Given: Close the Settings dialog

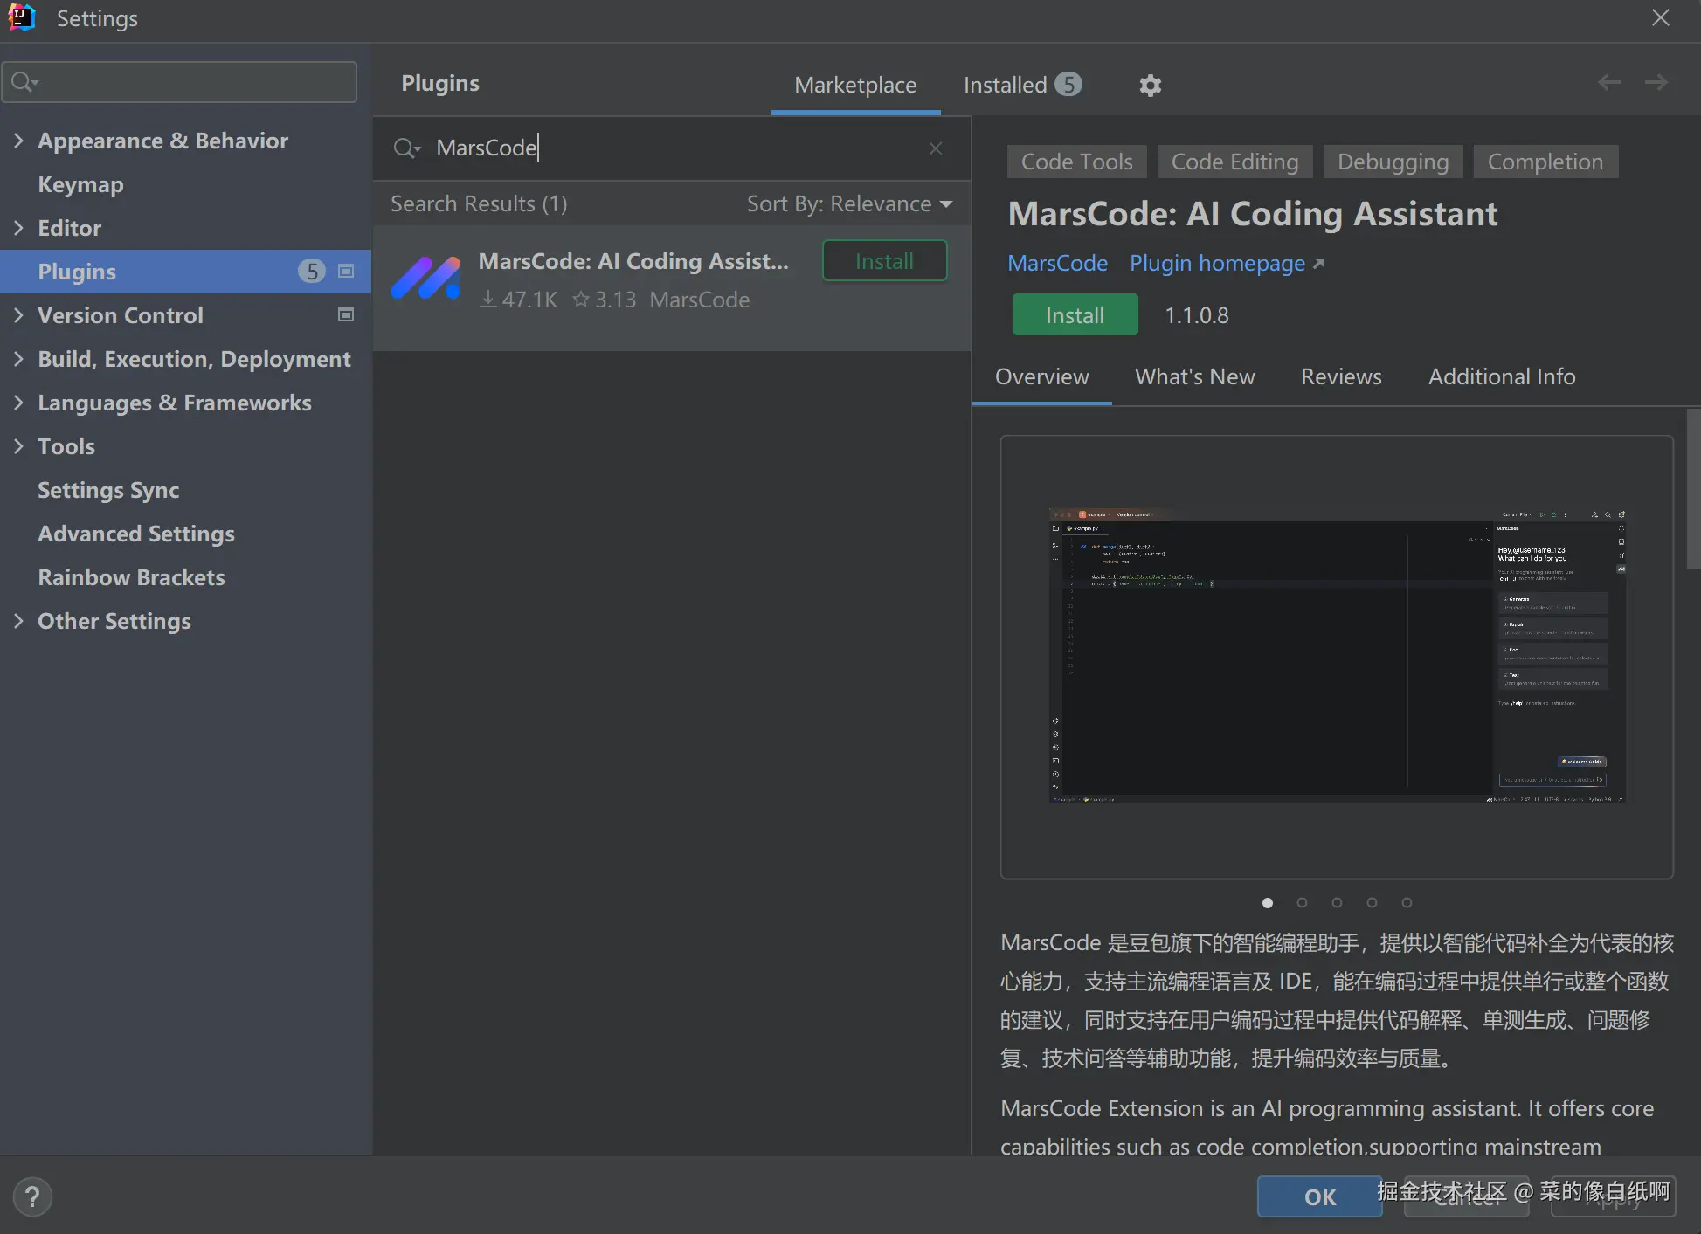Looking at the screenshot, I should pyautogui.click(x=1661, y=17).
